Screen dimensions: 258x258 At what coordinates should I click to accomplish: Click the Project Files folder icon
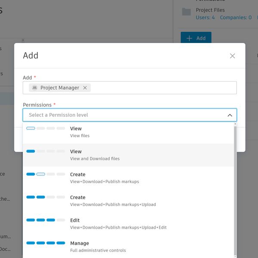[x=186, y=12]
